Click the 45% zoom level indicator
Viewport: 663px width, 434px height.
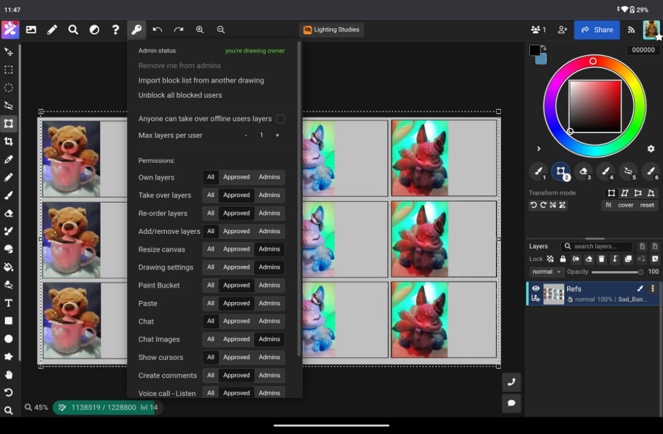tap(36, 408)
